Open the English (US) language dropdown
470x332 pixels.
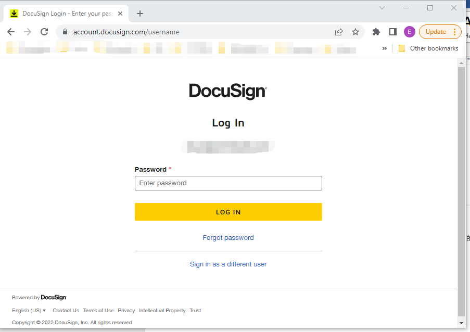click(x=29, y=310)
